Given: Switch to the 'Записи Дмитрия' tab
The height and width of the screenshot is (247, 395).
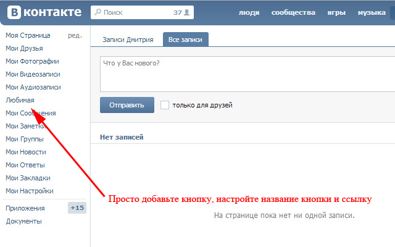Looking at the screenshot, I should click(128, 39).
